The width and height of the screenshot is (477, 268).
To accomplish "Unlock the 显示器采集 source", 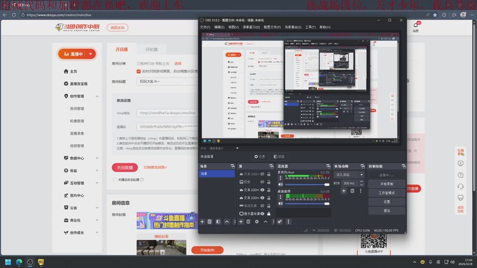I will pos(269,214).
